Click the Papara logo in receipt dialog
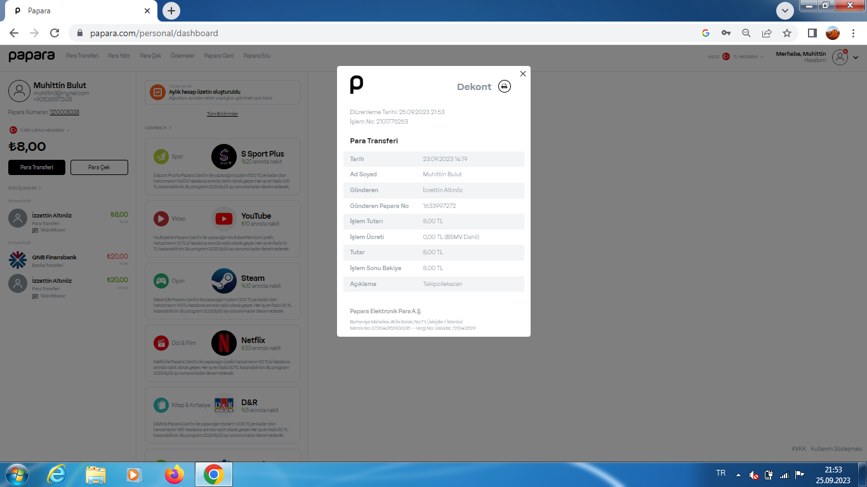 357,84
